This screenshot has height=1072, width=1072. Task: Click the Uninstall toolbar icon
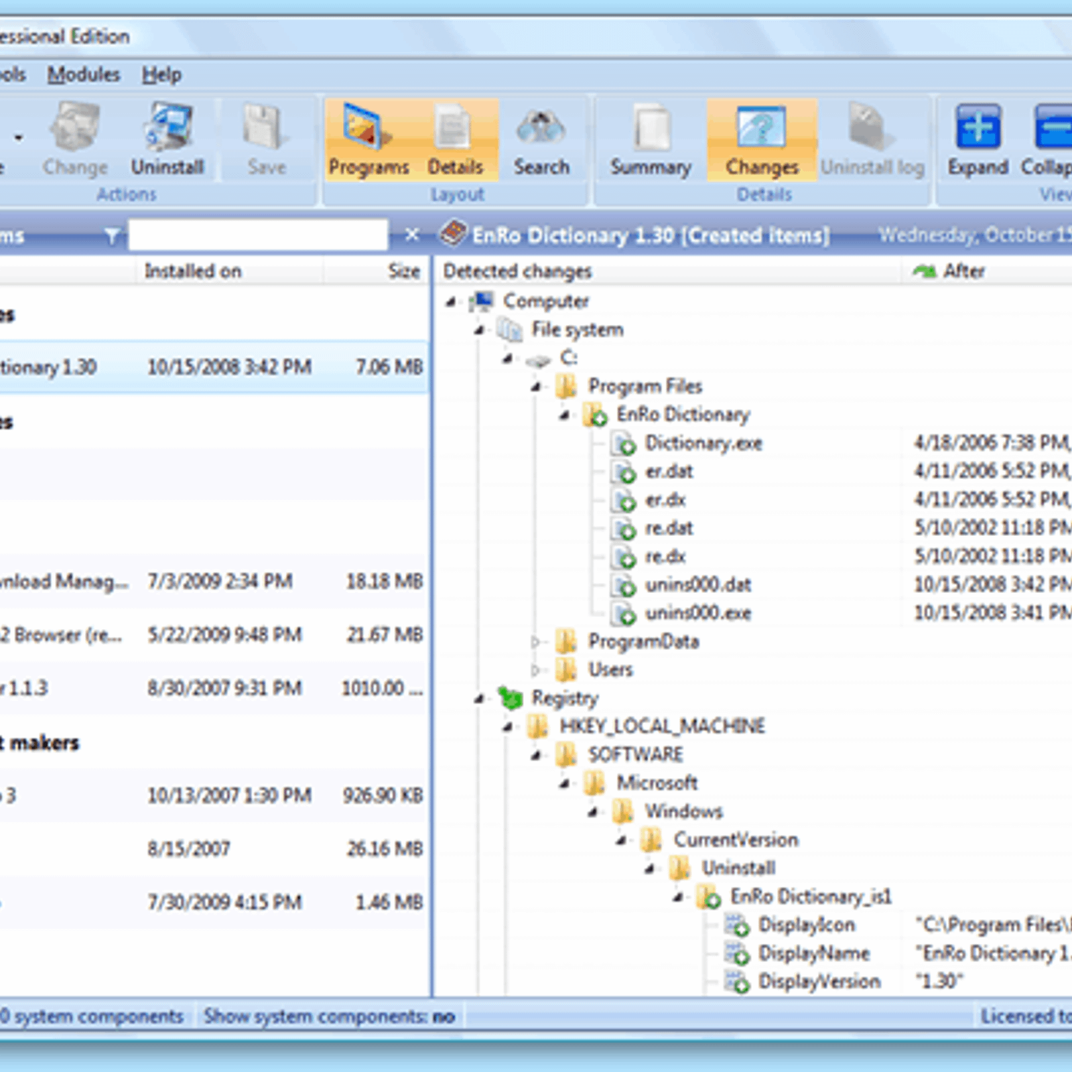[167, 126]
